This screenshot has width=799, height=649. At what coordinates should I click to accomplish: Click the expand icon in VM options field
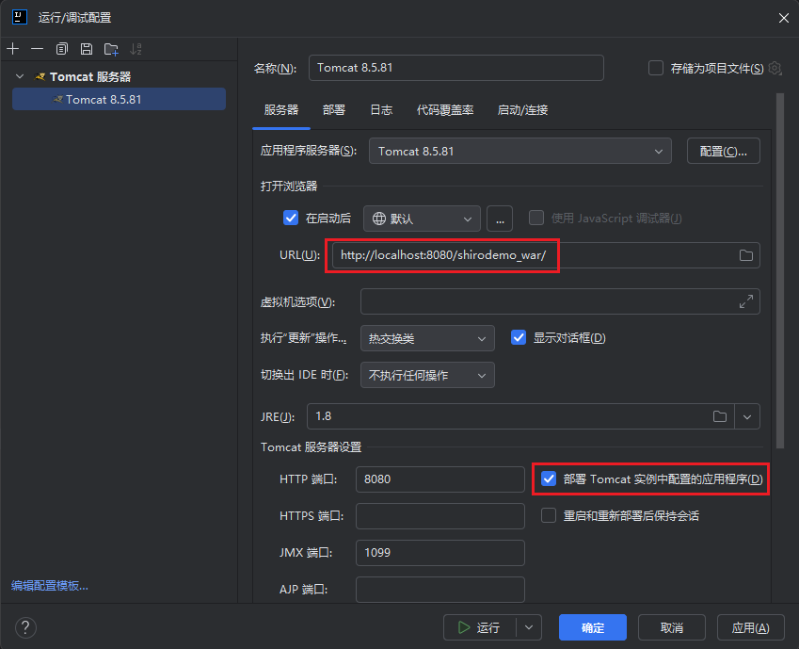click(746, 301)
